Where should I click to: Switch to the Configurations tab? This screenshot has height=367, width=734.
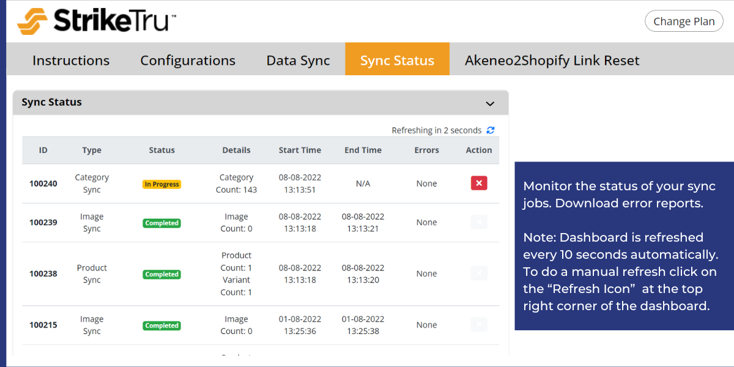pyautogui.click(x=188, y=61)
